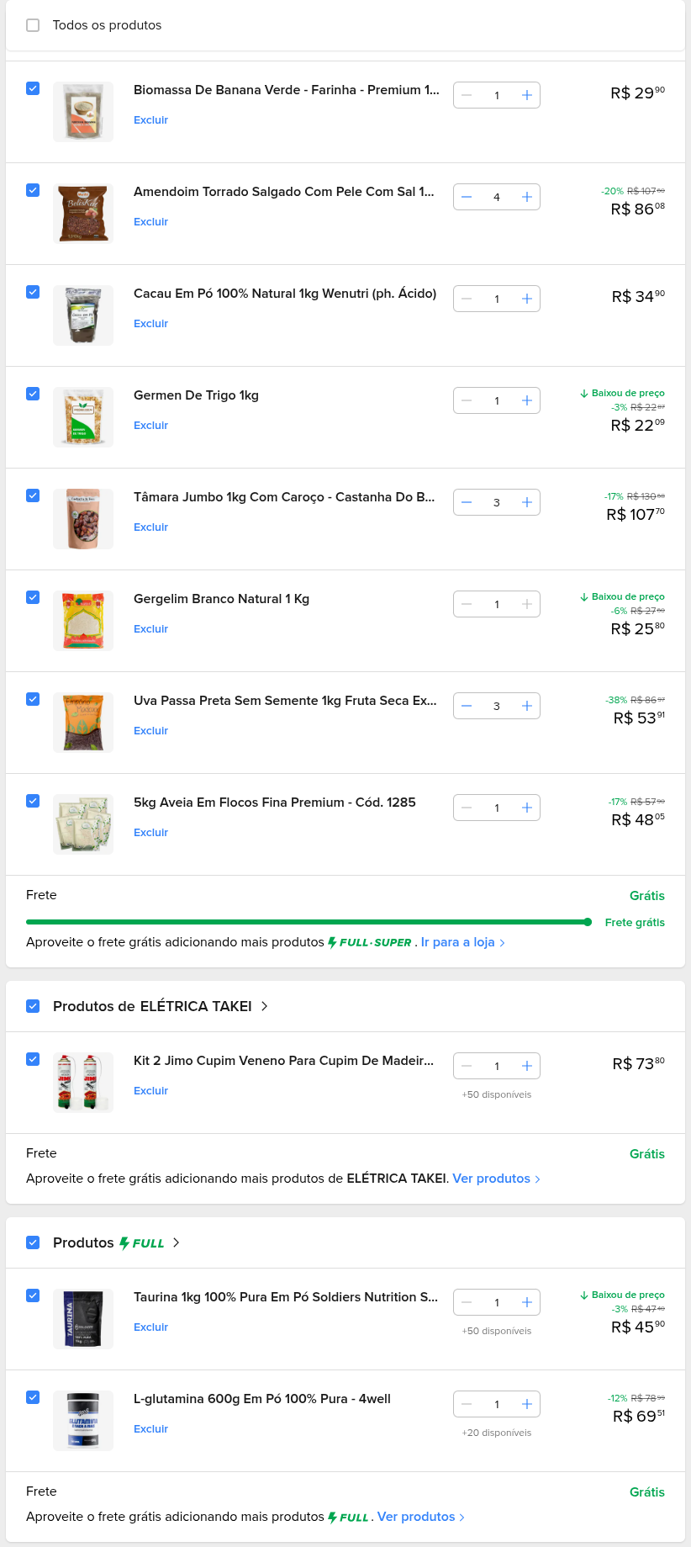
Task: Open the Produtos FULL section chevron
Action: tap(176, 1242)
